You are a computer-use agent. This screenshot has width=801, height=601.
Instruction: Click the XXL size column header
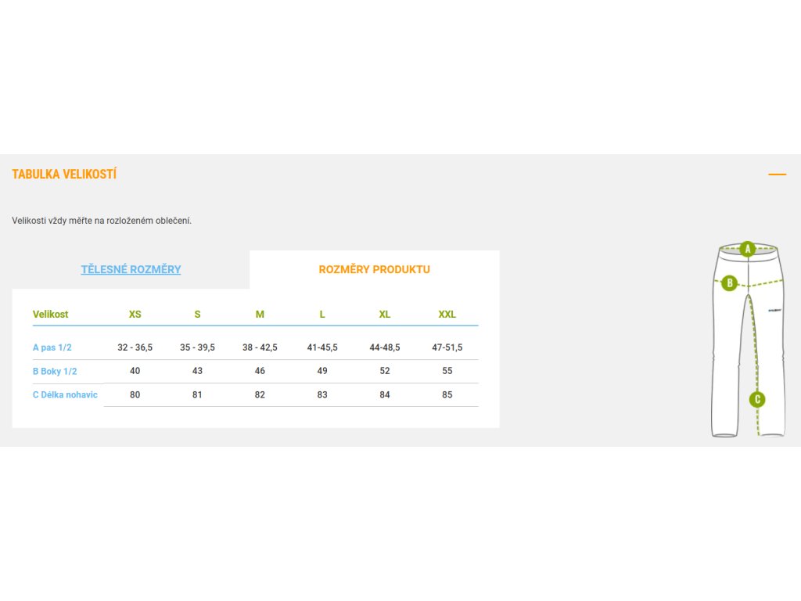tap(447, 315)
